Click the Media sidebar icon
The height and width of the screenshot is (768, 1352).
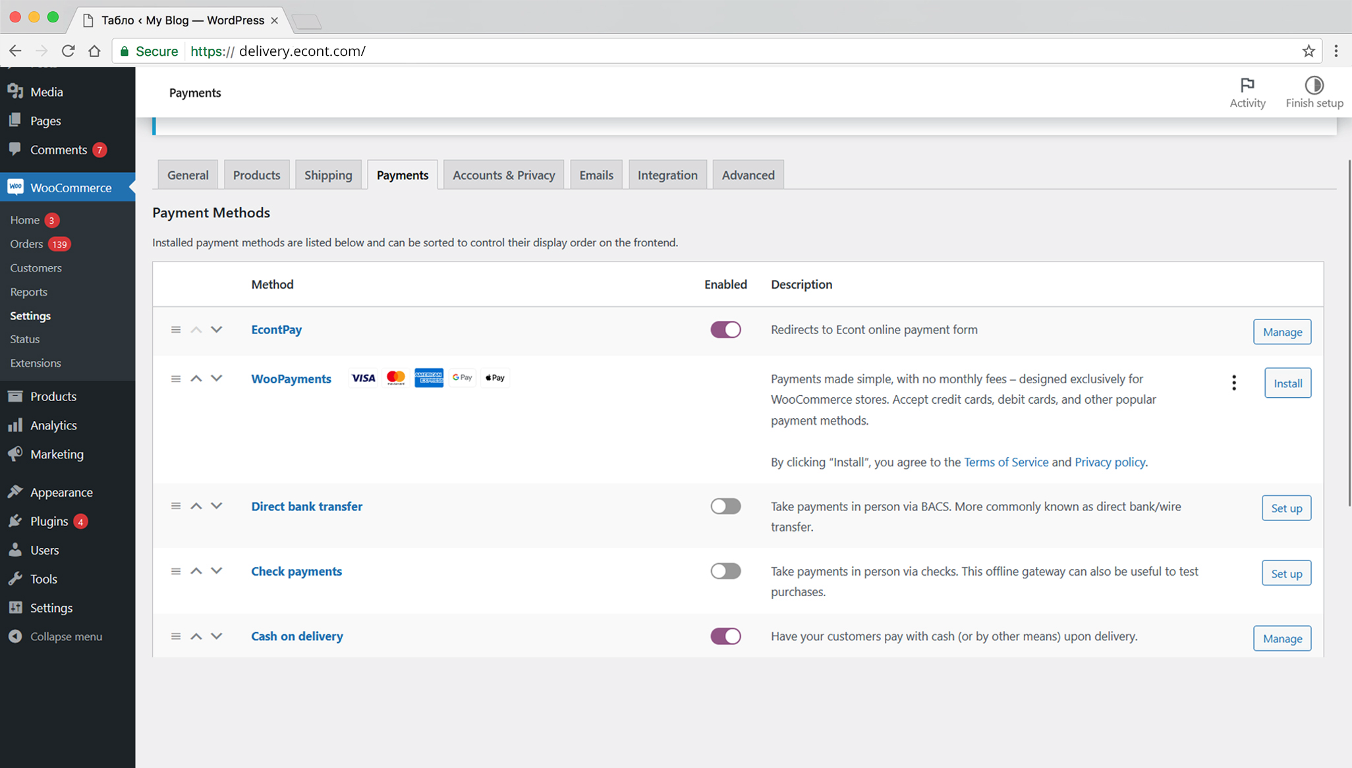15,92
